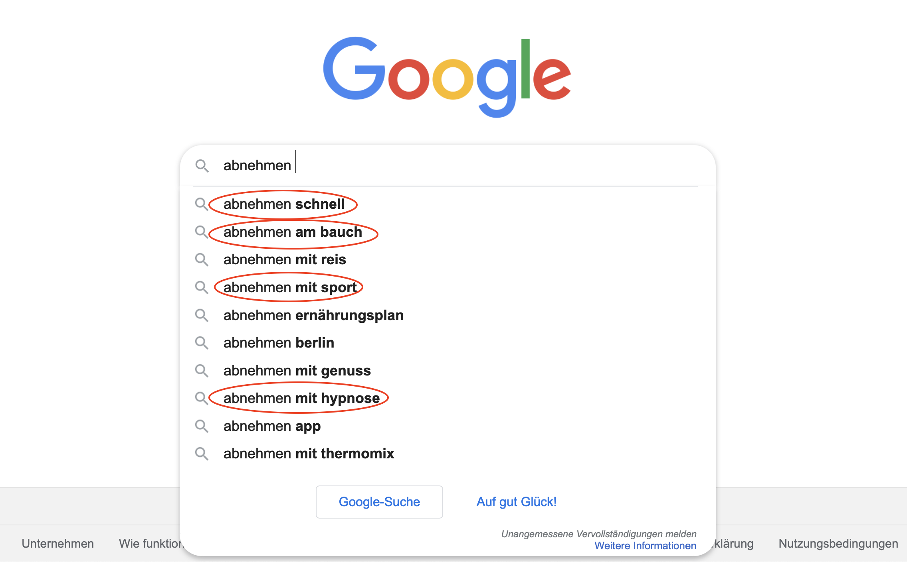Report via 'Unangemessene Vervollständigungen melden'
This screenshot has height=562, width=907.
599,533
